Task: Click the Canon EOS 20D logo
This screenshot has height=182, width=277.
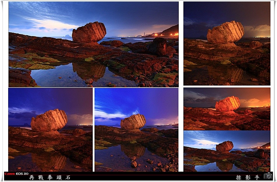Action: [x=16, y=174]
